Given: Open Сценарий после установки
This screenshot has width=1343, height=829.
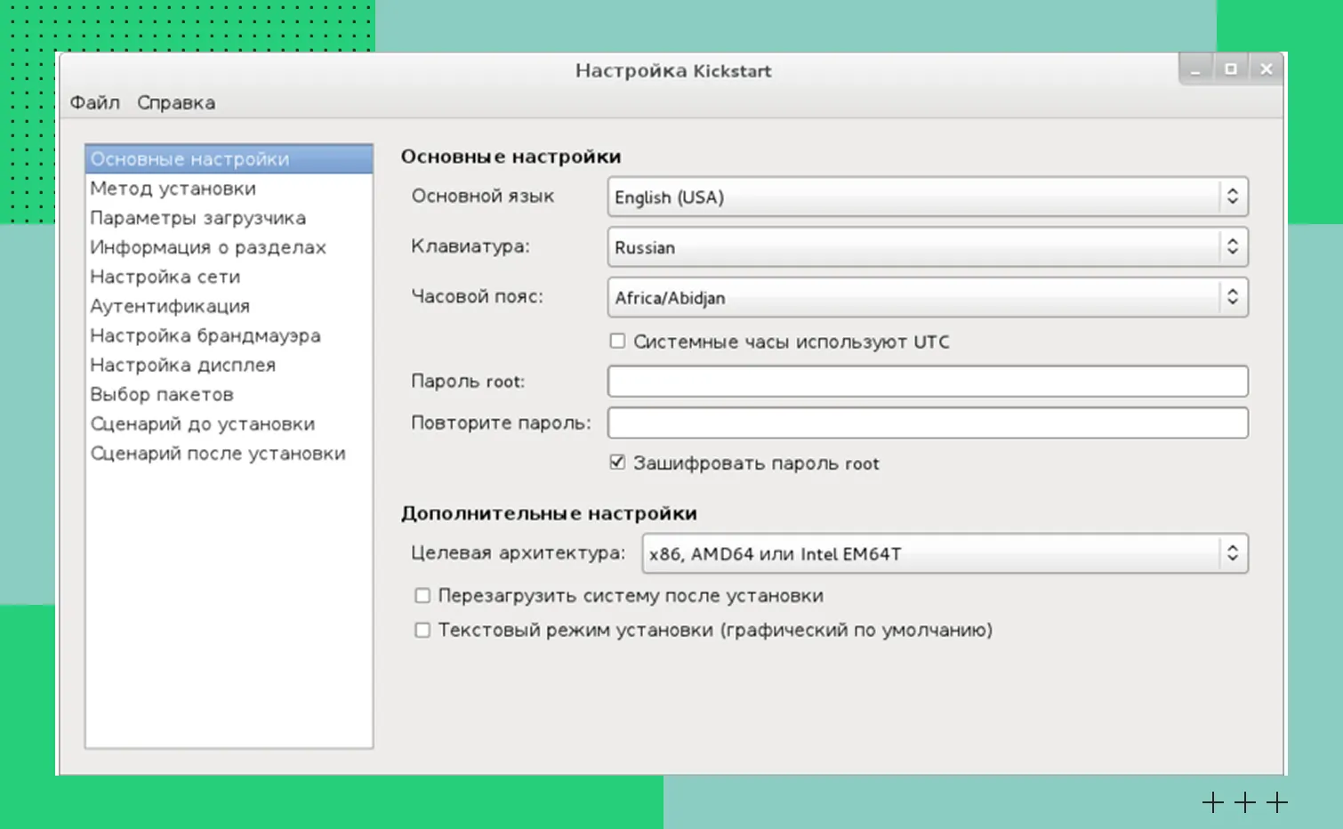Looking at the screenshot, I should [218, 454].
